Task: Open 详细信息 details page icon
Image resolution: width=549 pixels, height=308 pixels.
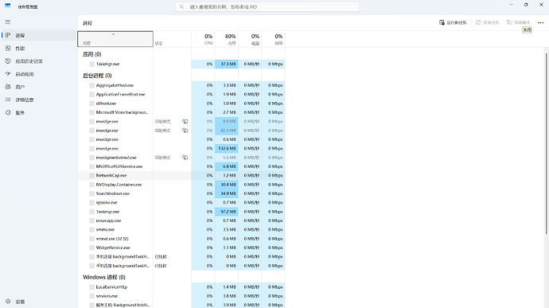Action: point(8,99)
